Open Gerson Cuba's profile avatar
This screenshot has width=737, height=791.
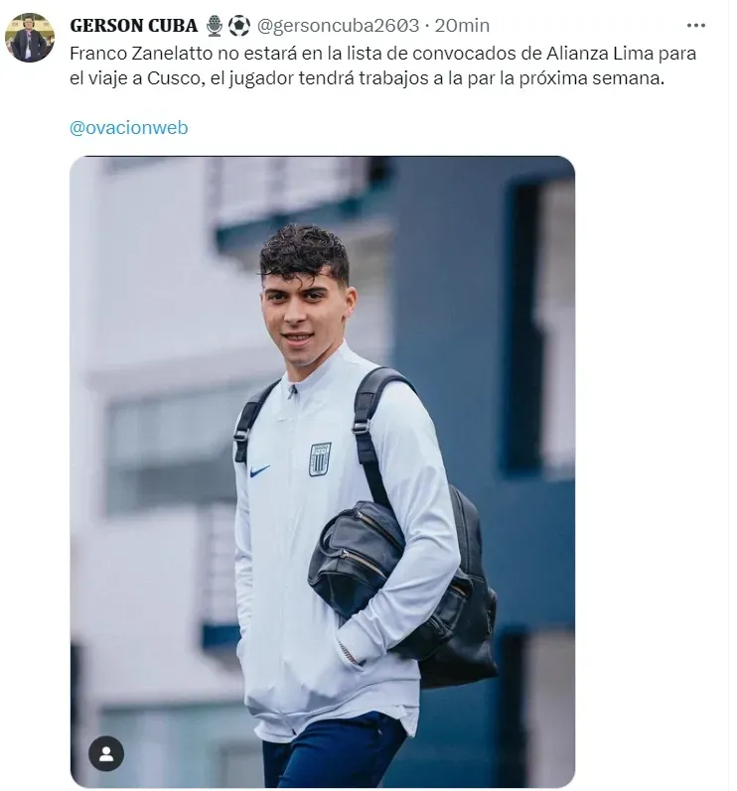[x=29, y=38]
